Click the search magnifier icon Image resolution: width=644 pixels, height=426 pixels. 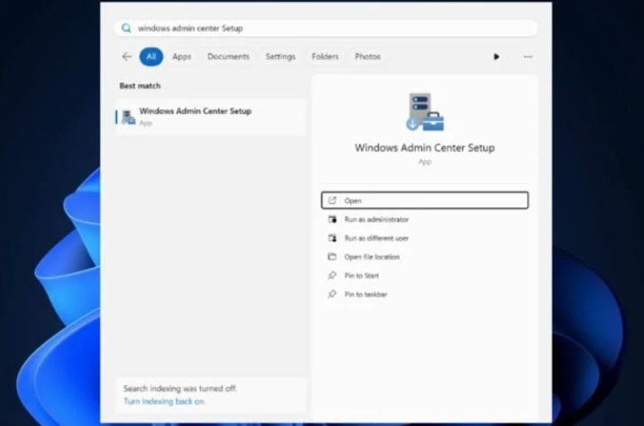point(127,27)
